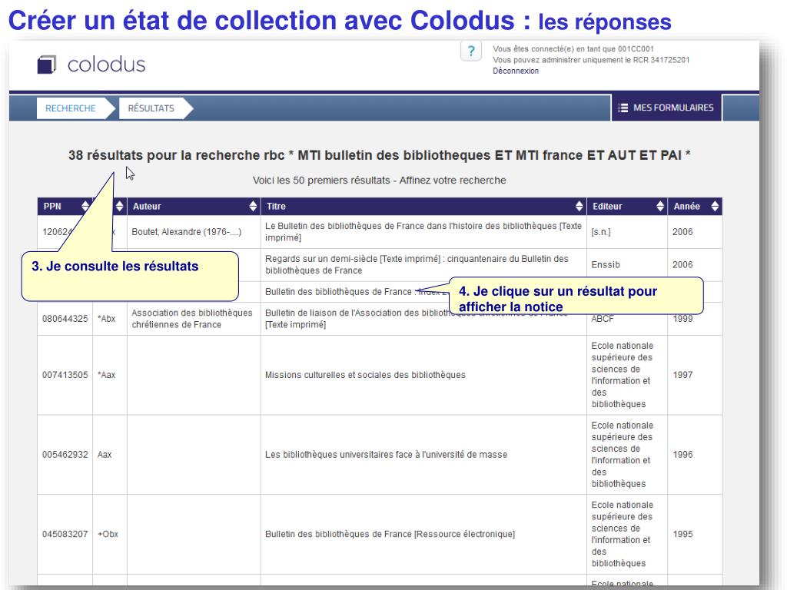Click PPN 080644325
This screenshot has height=590, width=787.
[65, 319]
